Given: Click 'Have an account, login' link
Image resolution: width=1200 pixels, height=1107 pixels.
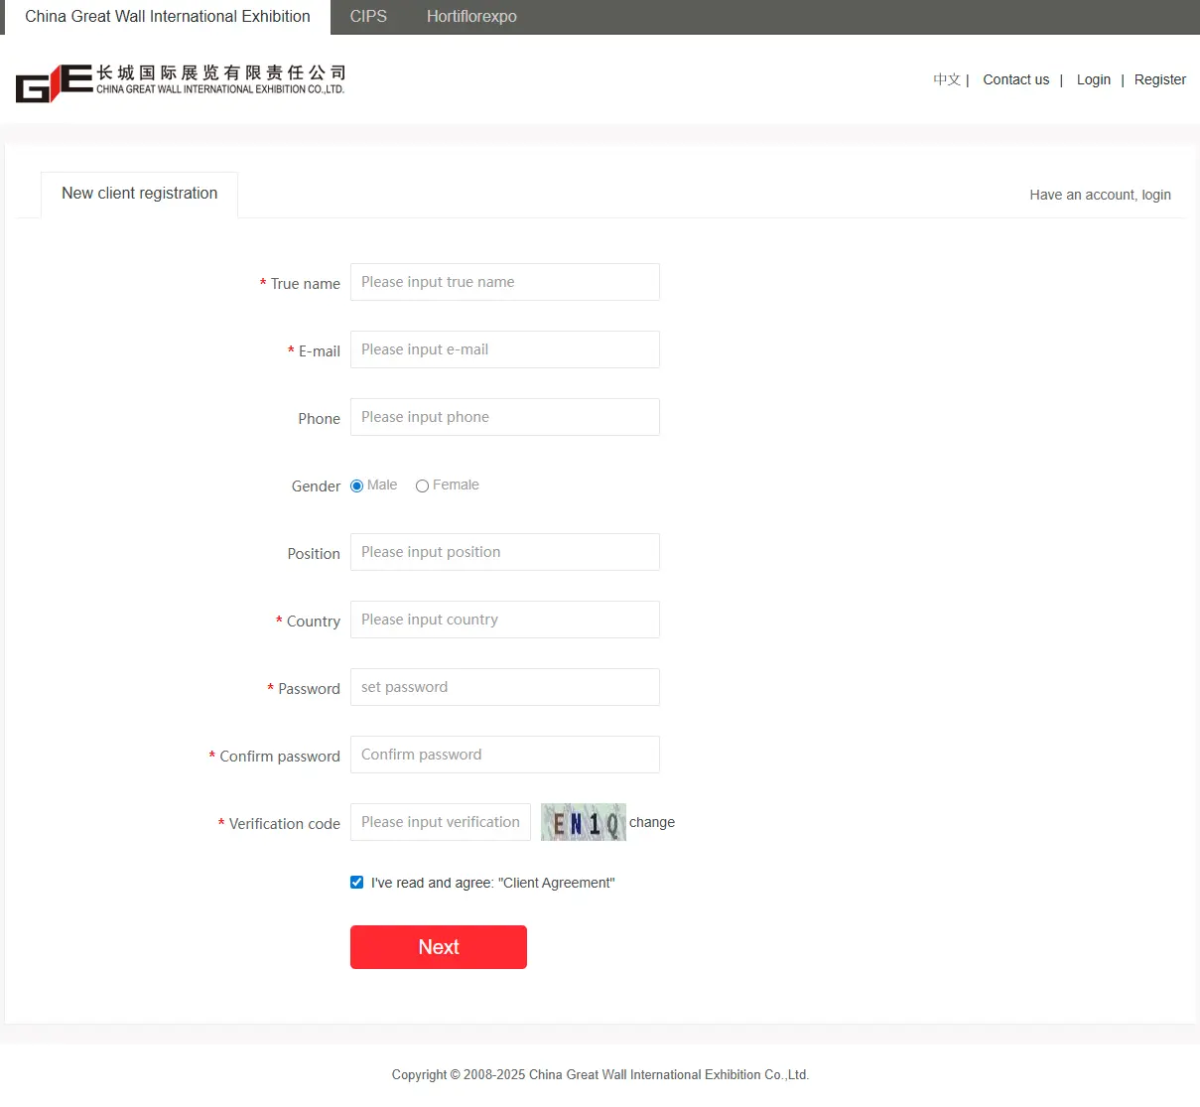Looking at the screenshot, I should 1100,195.
